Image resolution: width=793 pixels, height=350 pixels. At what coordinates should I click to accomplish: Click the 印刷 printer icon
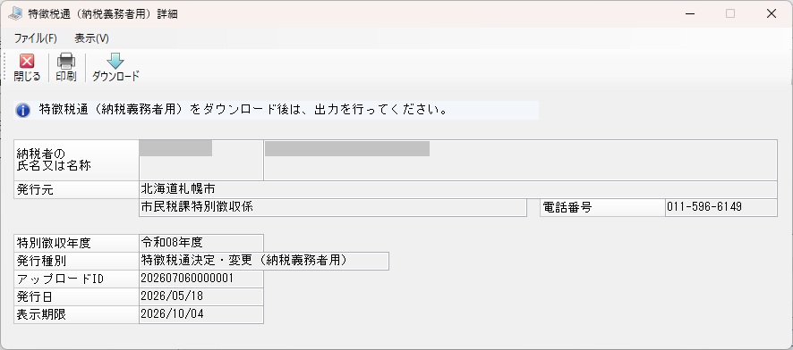[x=65, y=61]
